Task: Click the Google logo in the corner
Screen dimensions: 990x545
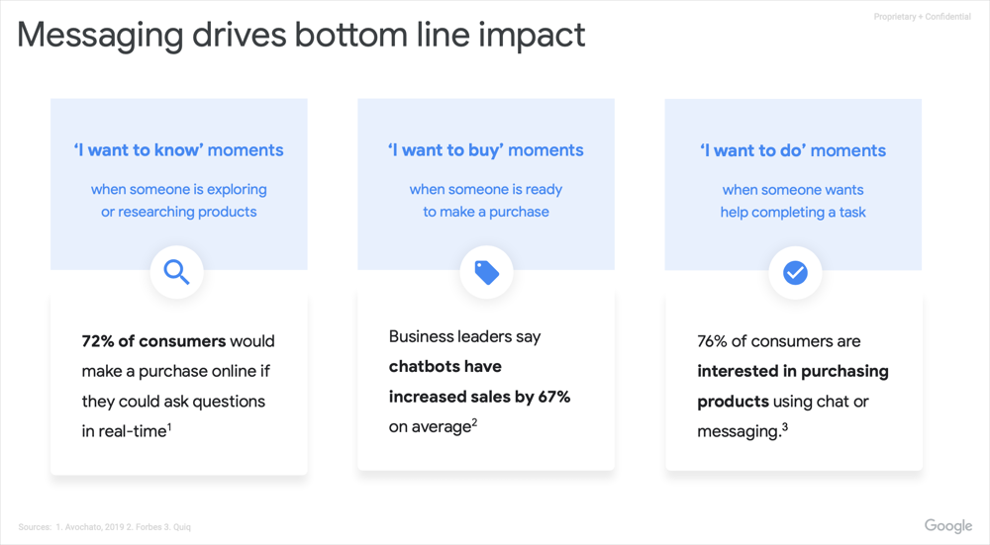Action: (x=948, y=525)
